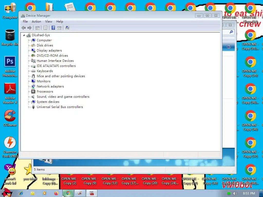Open the View menu
Screen dimensions: 263x197
pyautogui.click(x=49, y=22)
